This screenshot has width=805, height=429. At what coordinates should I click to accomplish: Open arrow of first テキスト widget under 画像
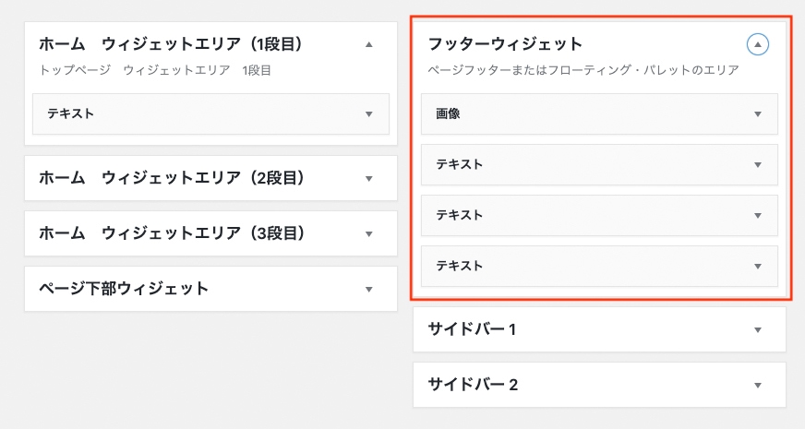(757, 165)
